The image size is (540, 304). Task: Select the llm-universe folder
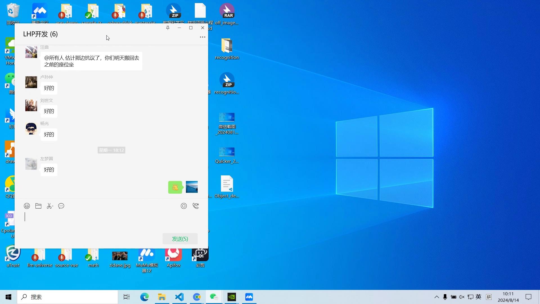pyautogui.click(x=40, y=258)
